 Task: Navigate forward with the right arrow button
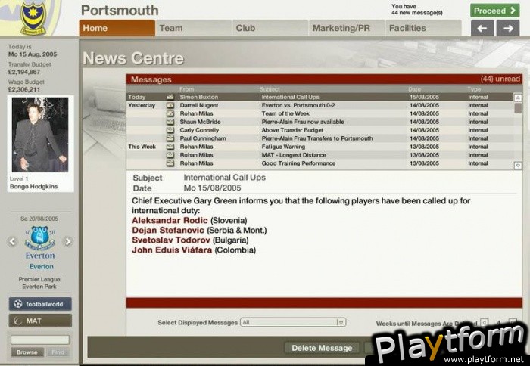(507, 29)
